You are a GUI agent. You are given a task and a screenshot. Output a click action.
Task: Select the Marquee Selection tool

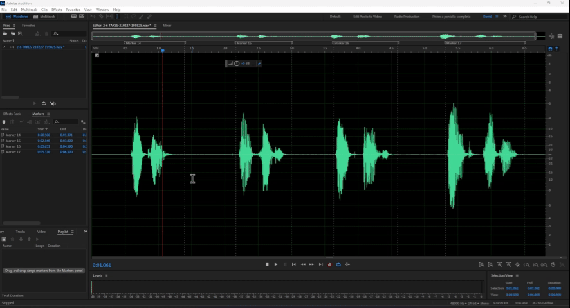pyautogui.click(x=125, y=17)
